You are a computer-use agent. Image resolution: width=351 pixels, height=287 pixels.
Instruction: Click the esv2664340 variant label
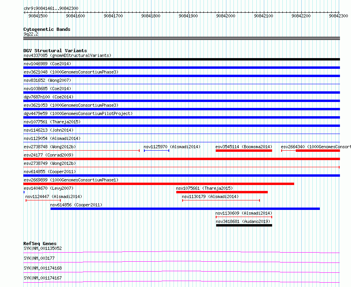pos(316,147)
